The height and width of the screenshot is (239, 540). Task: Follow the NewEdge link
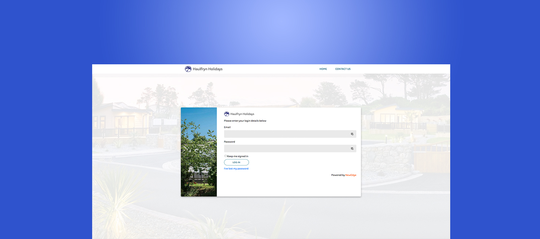coord(351,175)
